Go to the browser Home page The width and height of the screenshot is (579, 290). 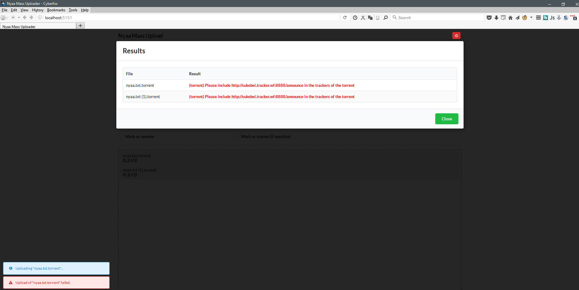click(x=510, y=18)
